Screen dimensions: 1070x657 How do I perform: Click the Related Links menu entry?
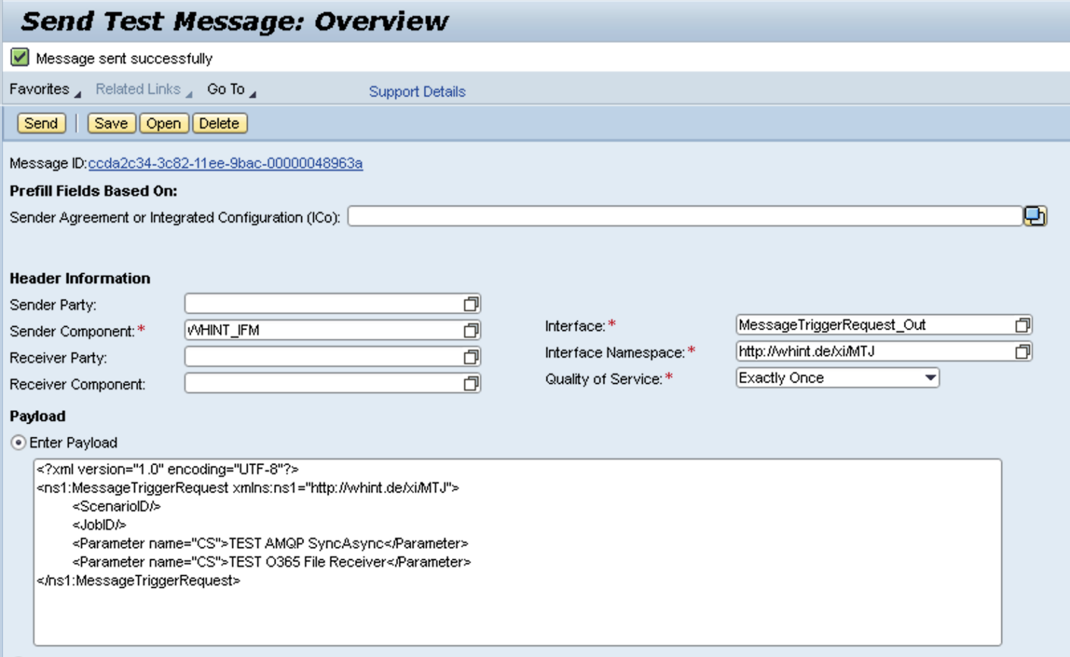pyautogui.click(x=138, y=89)
